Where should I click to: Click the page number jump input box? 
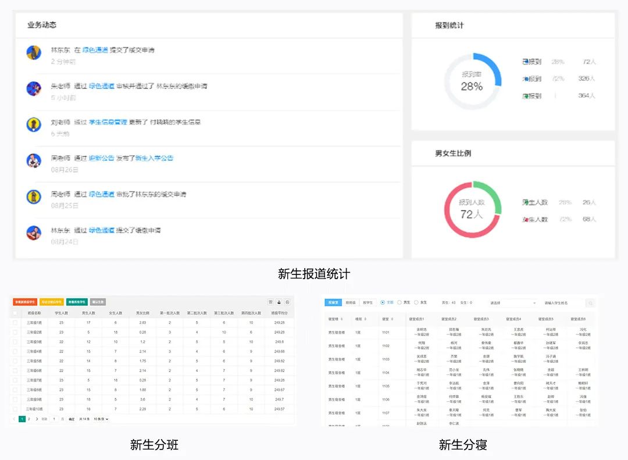click(54, 419)
